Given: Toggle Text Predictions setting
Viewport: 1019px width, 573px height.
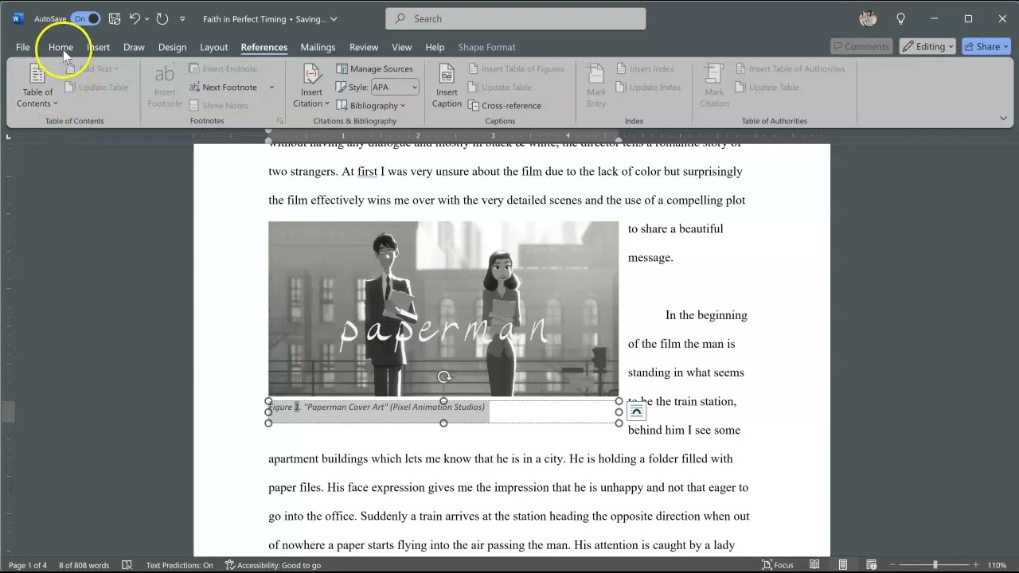Looking at the screenshot, I should pyautogui.click(x=179, y=565).
